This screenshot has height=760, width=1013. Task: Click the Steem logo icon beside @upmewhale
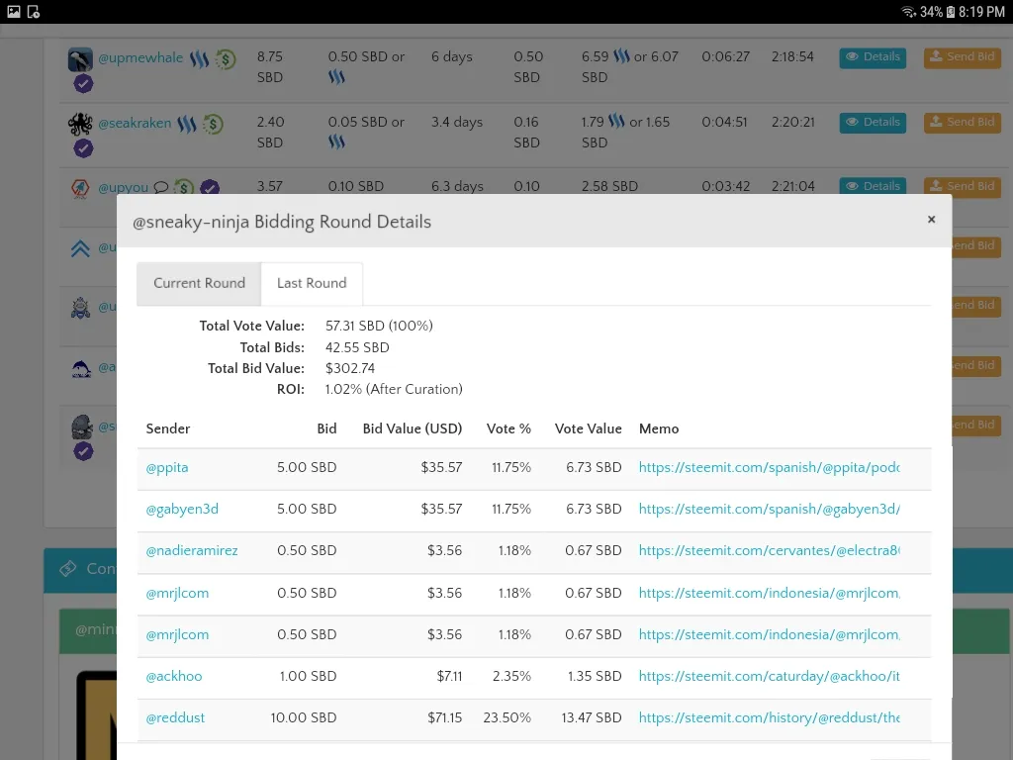click(x=199, y=59)
